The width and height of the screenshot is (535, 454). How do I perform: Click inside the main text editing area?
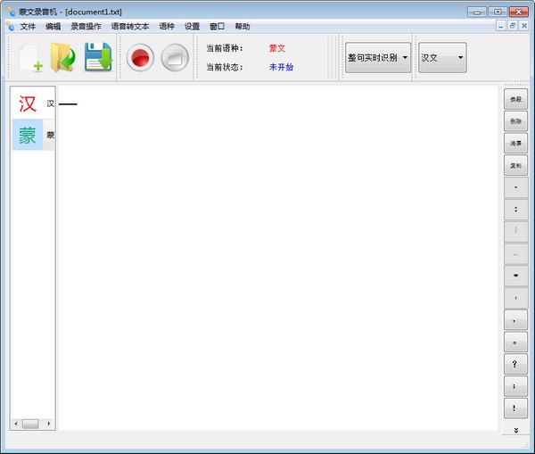[278, 258]
